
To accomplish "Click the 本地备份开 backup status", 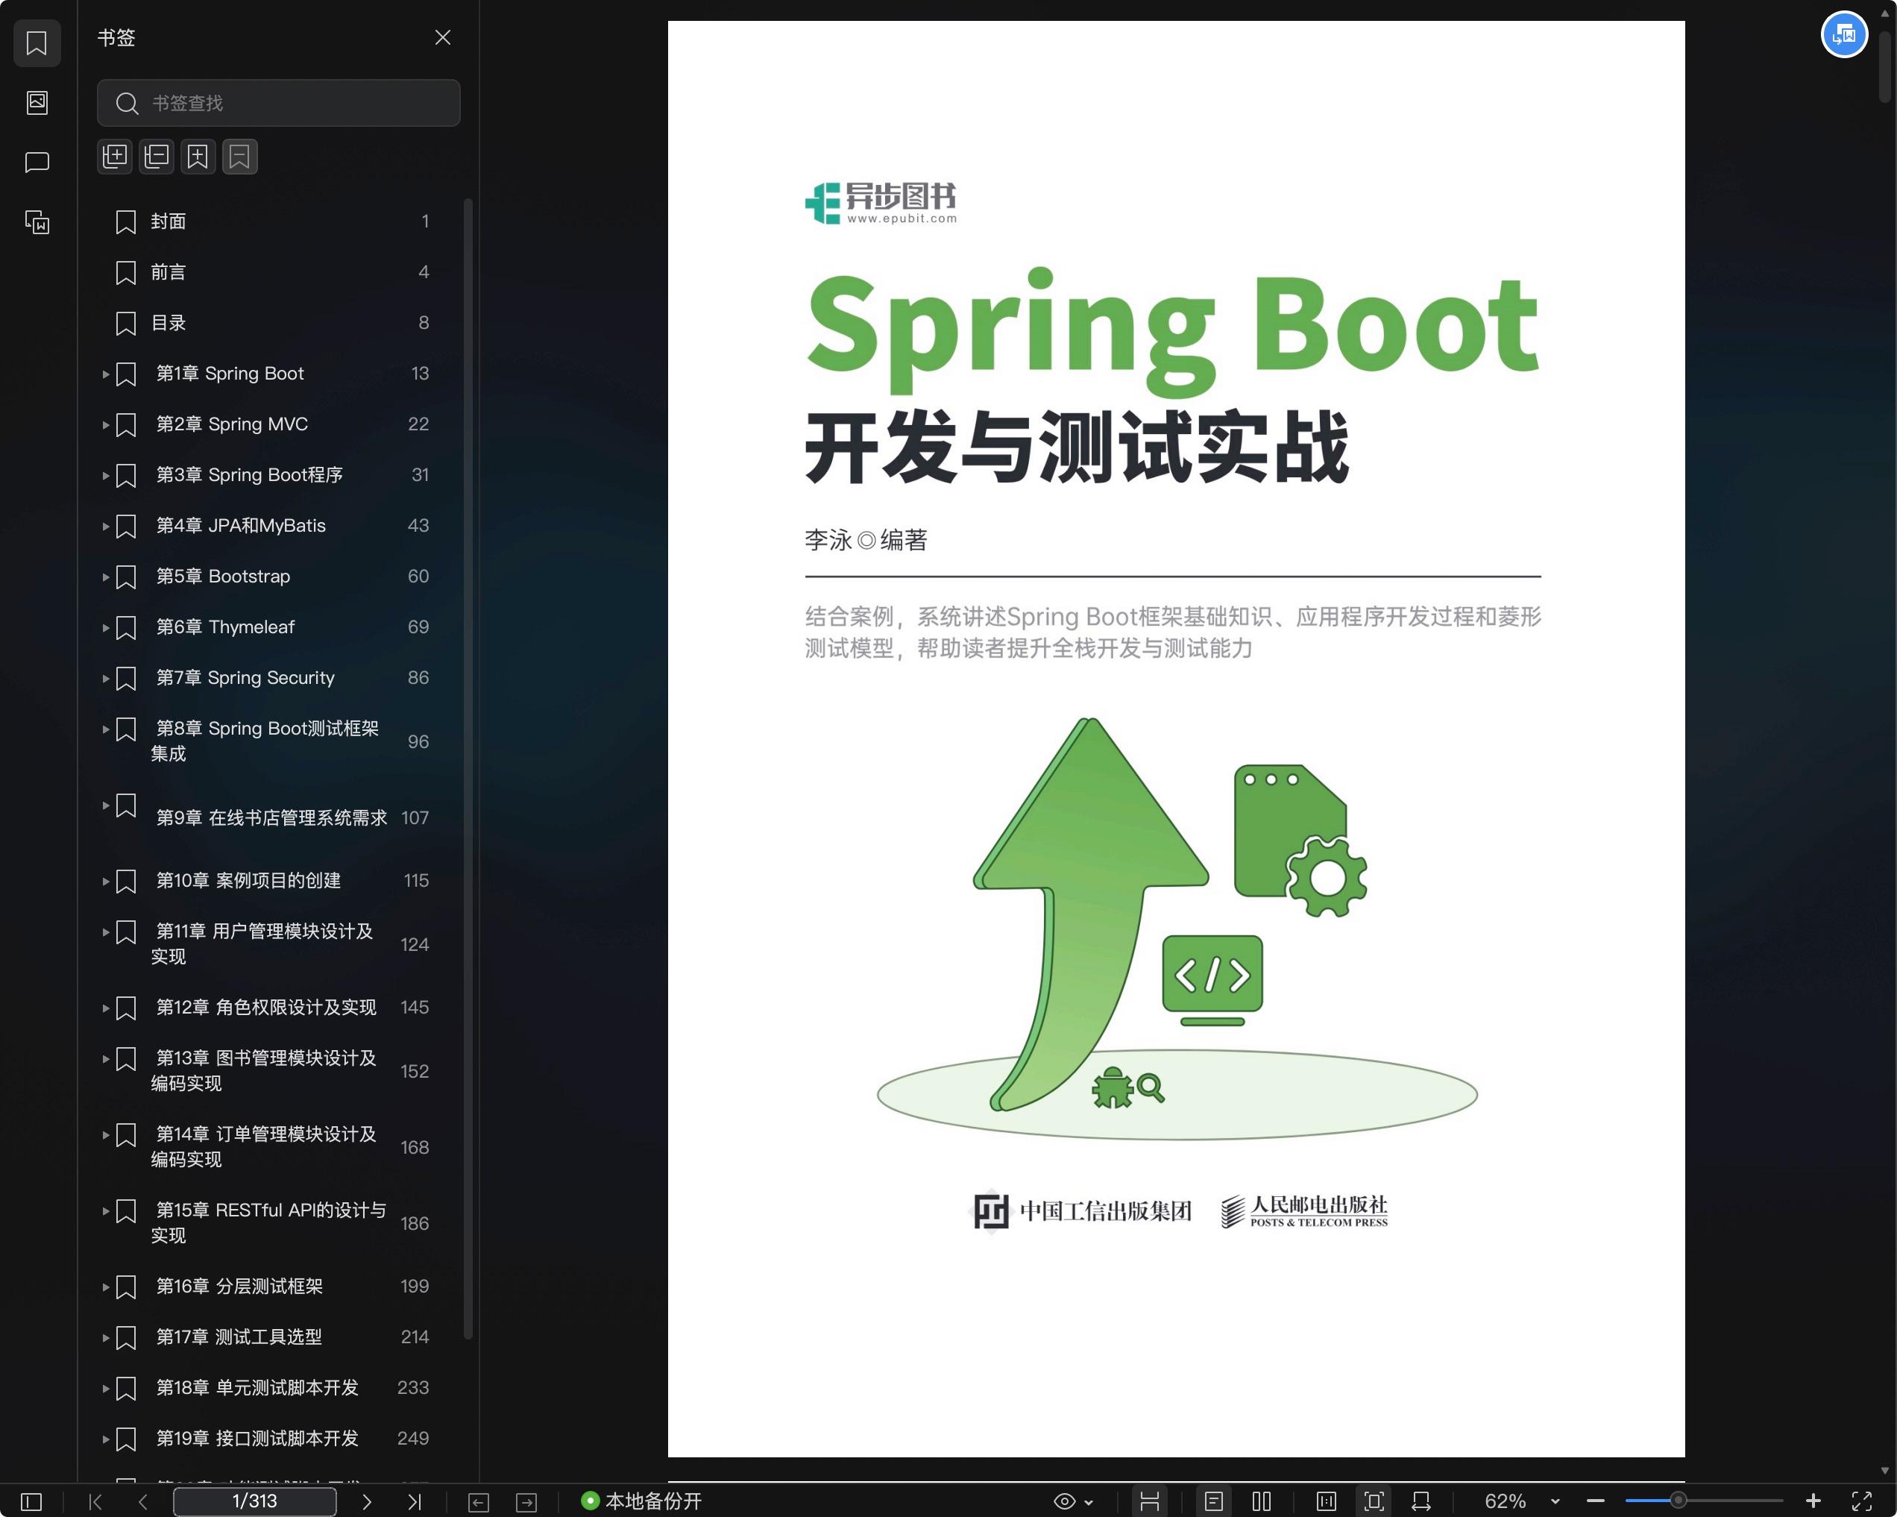I will coord(641,1501).
